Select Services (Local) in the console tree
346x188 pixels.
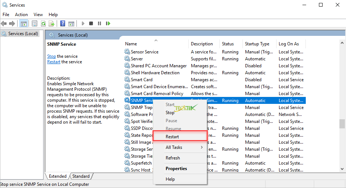pyautogui.click(x=23, y=34)
